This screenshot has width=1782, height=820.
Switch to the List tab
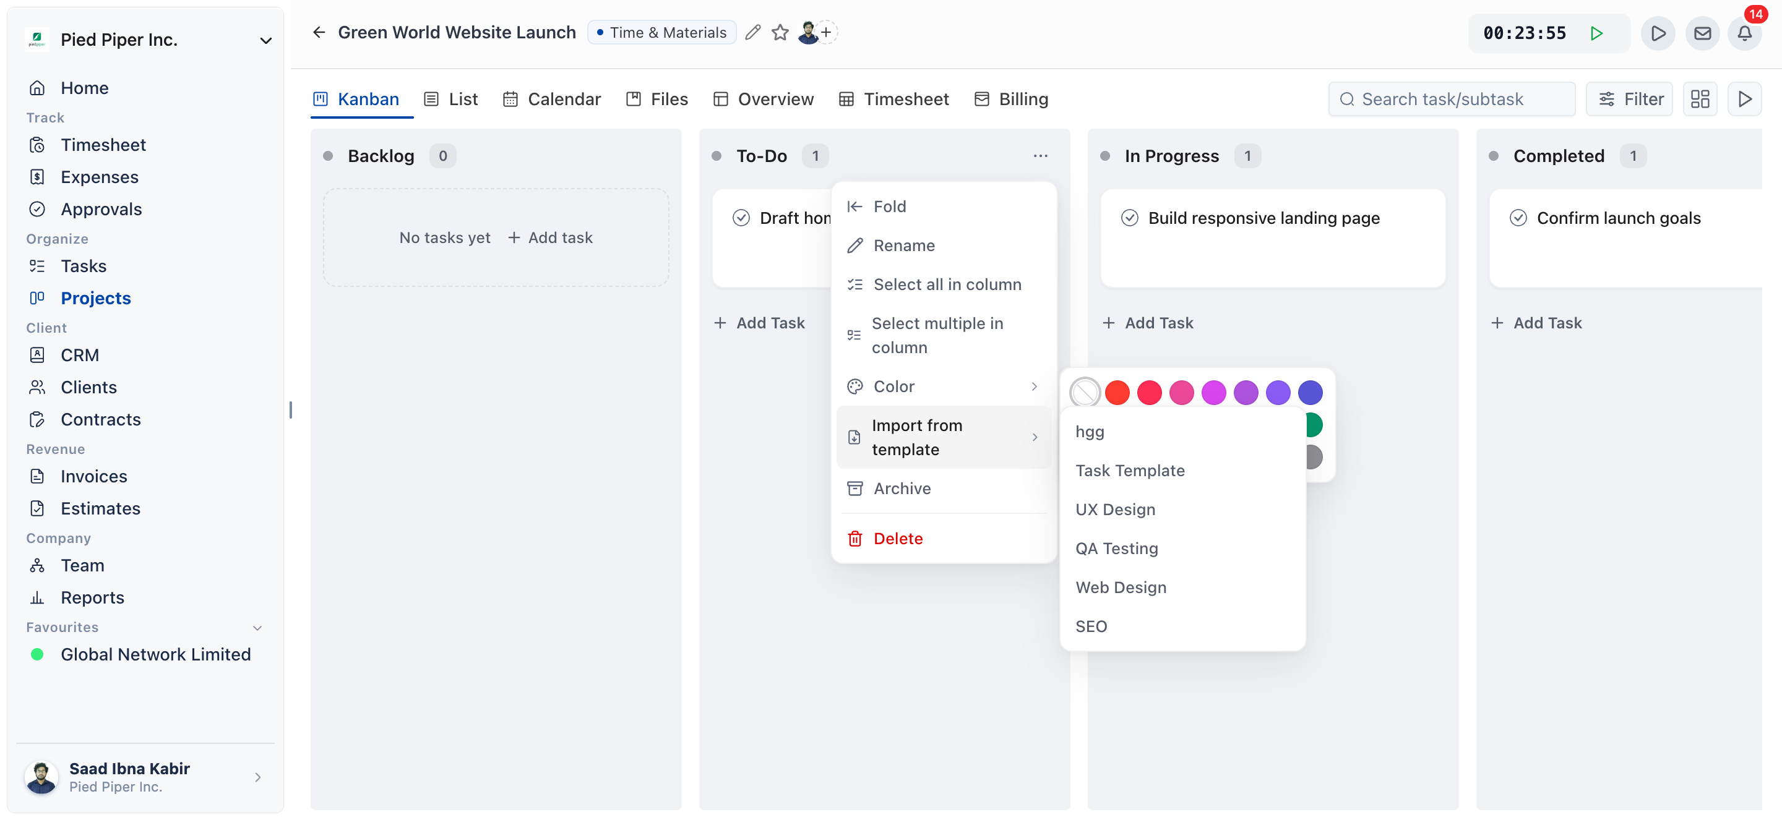point(451,99)
